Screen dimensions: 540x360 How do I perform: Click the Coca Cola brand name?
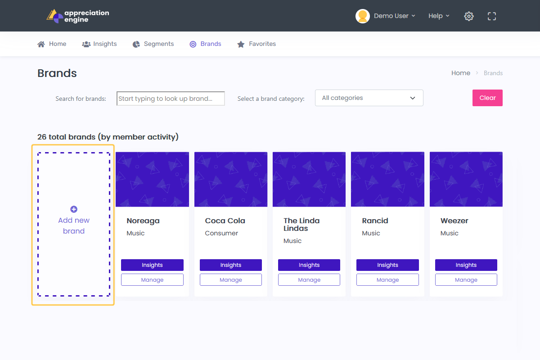pyautogui.click(x=225, y=220)
